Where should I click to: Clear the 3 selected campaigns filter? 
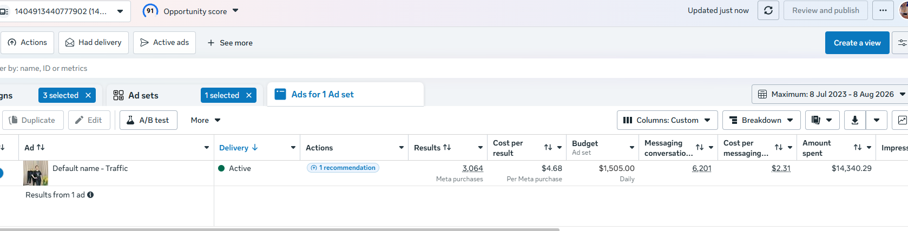[x=88, y=95]
